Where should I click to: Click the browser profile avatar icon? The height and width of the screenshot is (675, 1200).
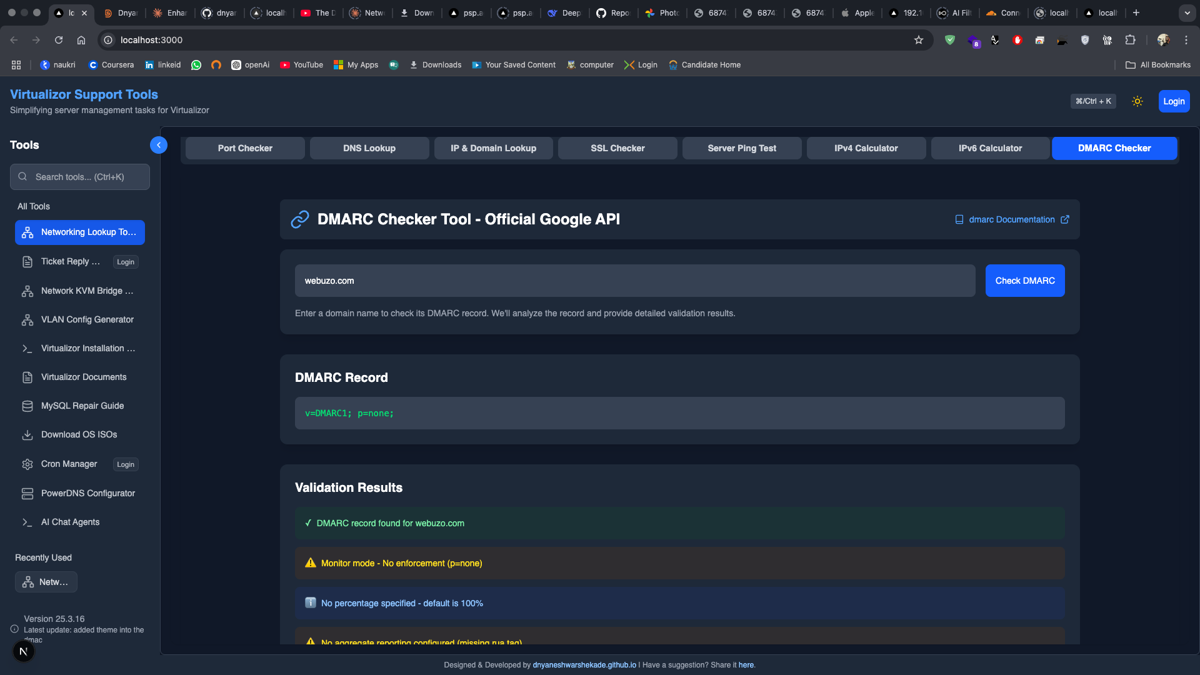(x=1164, y=40)
